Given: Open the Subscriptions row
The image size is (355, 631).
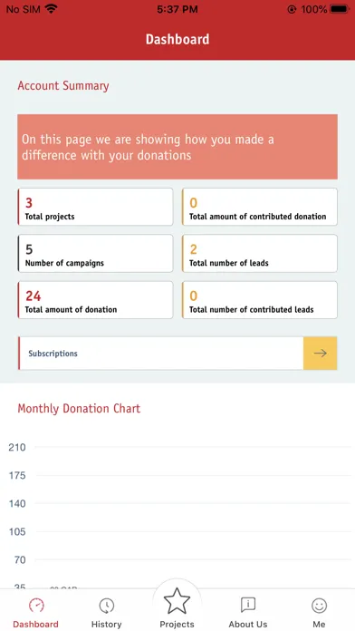Looking at the screenshot, I should coord(177,354).
